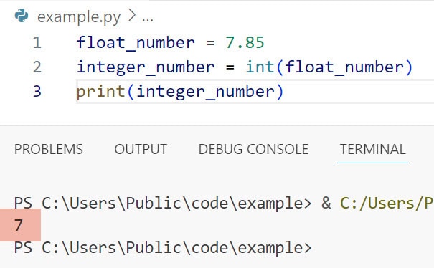Click the C:/Users path in terminal command
Viewport: 434px width, 268px height.
pyautogui.click(x=387, y=204)
